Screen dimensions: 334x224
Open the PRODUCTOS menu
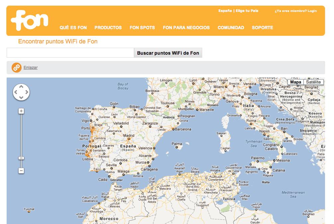(108, 28)
